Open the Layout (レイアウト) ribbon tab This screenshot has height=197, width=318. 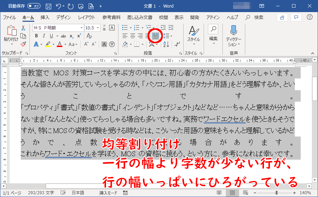coord(86,17)
